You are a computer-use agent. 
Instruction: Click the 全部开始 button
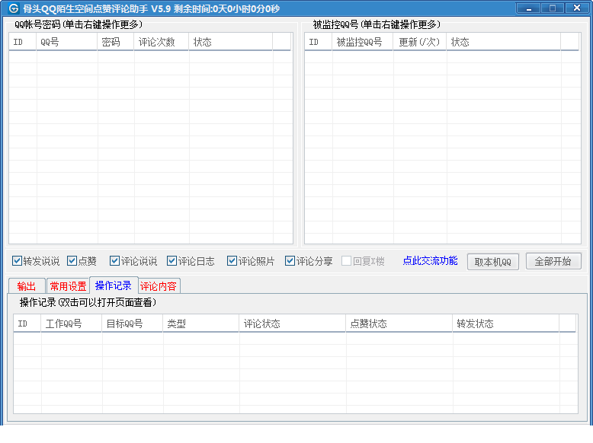pos(553,261)
